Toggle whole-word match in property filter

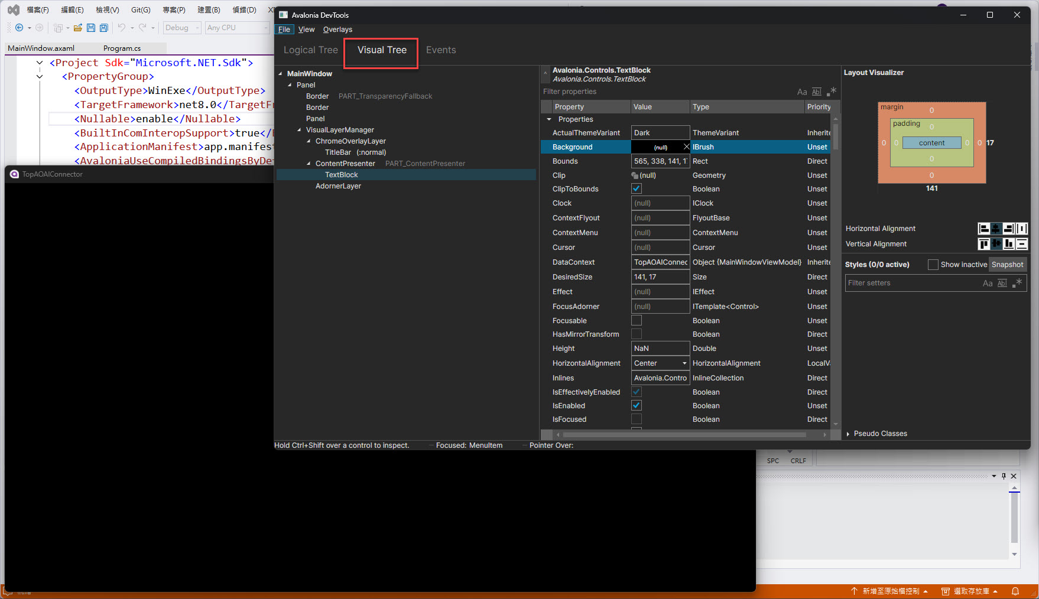pyautogui.click(x=817, y=92)
